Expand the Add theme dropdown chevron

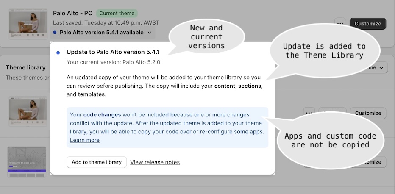pyautogui.click(x=381, y=67)
